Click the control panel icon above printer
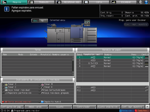Screen dimensions: 150x112 pos(87,23)
